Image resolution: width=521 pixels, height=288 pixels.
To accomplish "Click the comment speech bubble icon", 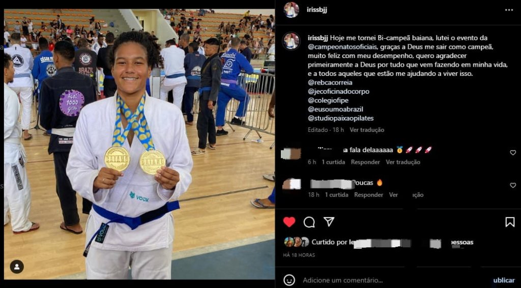I will coord(309,222).
